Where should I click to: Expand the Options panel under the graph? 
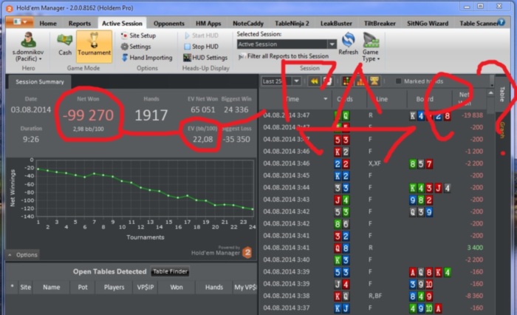23,255
